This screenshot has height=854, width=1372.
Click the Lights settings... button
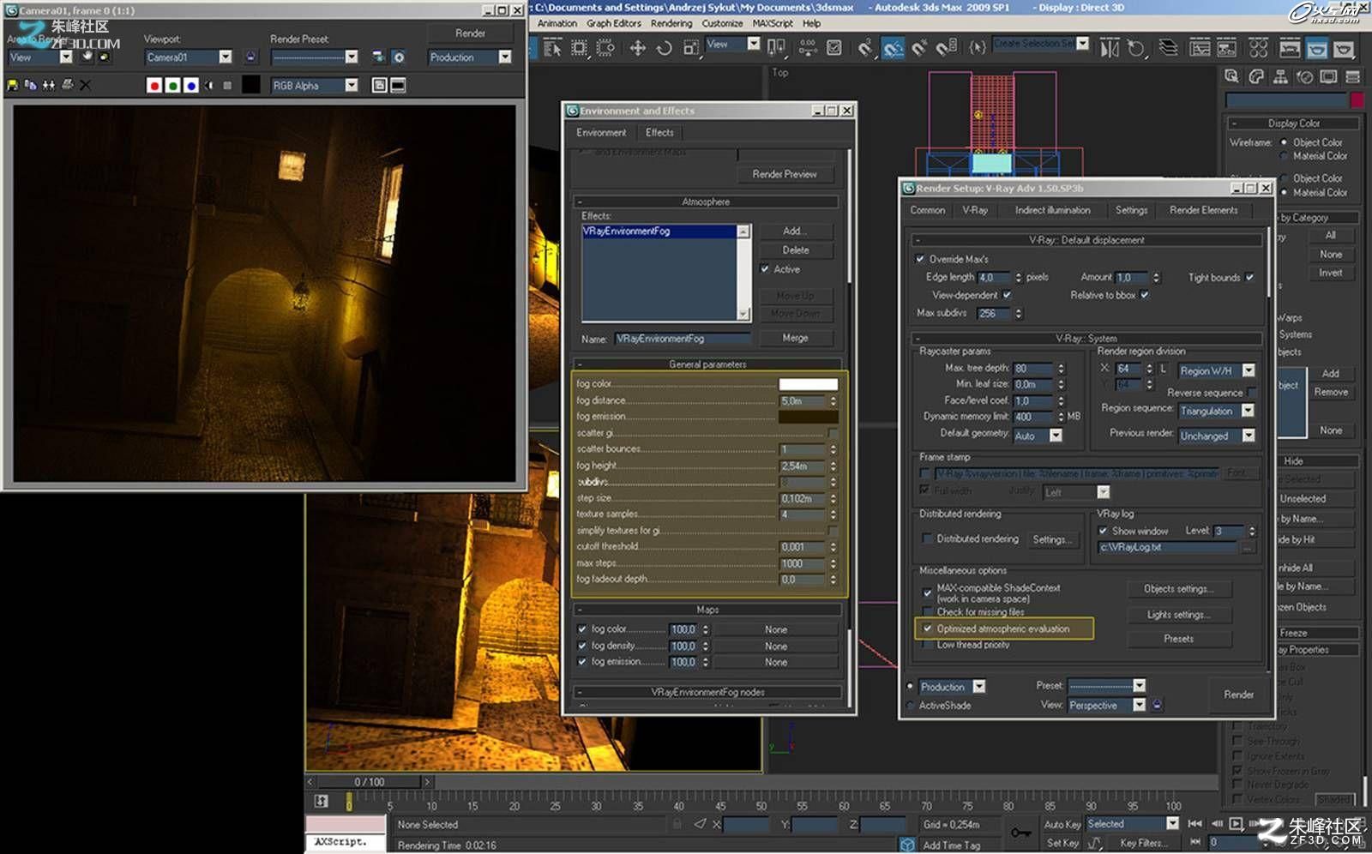[x=1178, y=615]
